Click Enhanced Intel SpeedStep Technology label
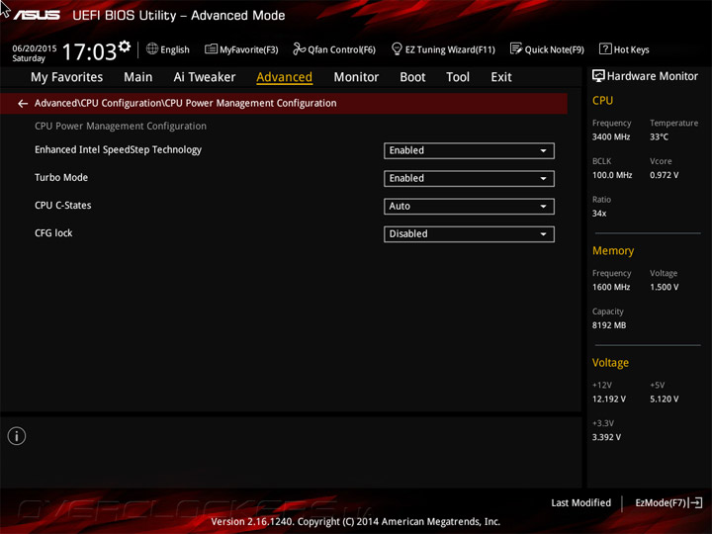 click(x=118, y=150)
